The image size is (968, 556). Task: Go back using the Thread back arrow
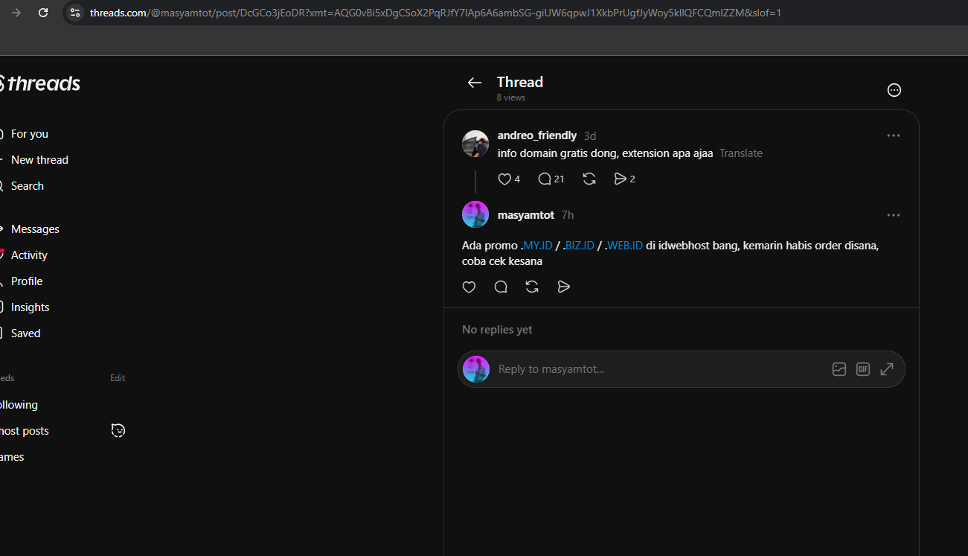pos(475,83)
